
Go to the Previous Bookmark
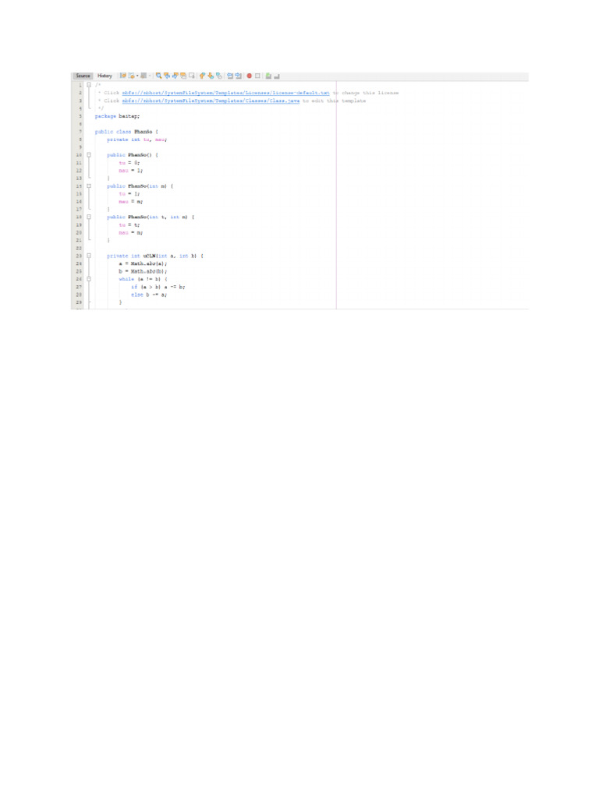[202, 76]
